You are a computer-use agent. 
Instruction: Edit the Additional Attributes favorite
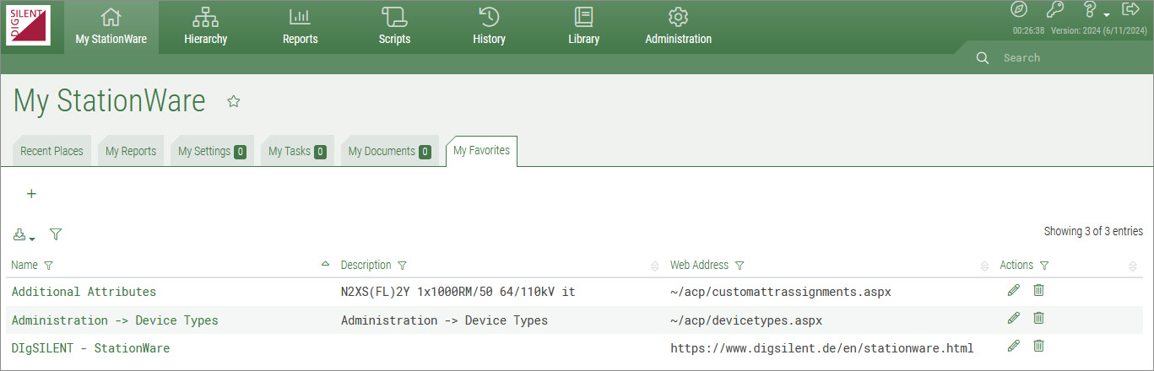[1013, 290]
